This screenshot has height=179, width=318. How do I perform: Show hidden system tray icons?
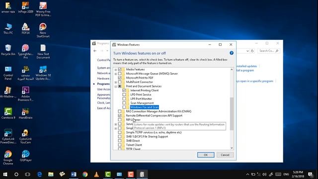pyautogui.click(x=247, y=175)
